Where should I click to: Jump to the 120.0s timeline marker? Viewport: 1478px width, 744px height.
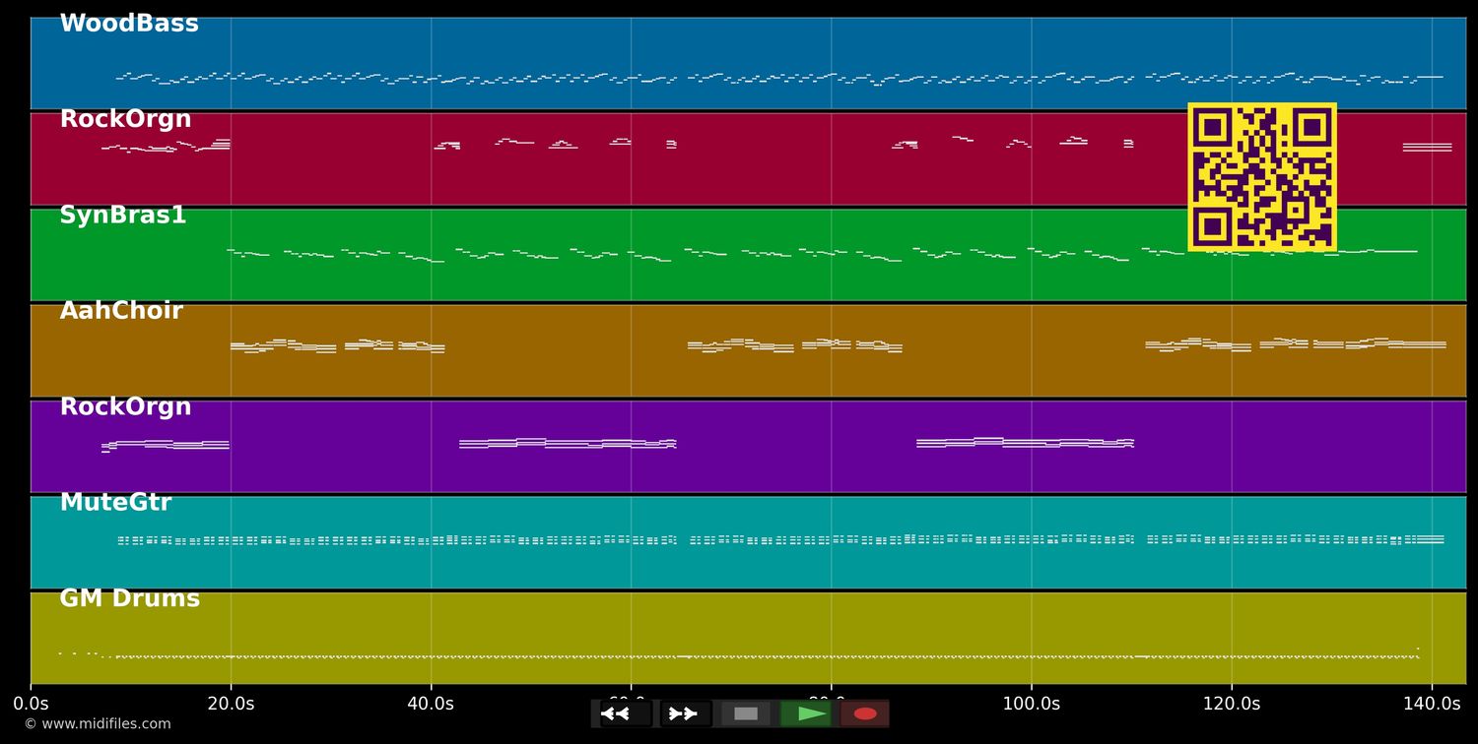tap(1232, 704)
